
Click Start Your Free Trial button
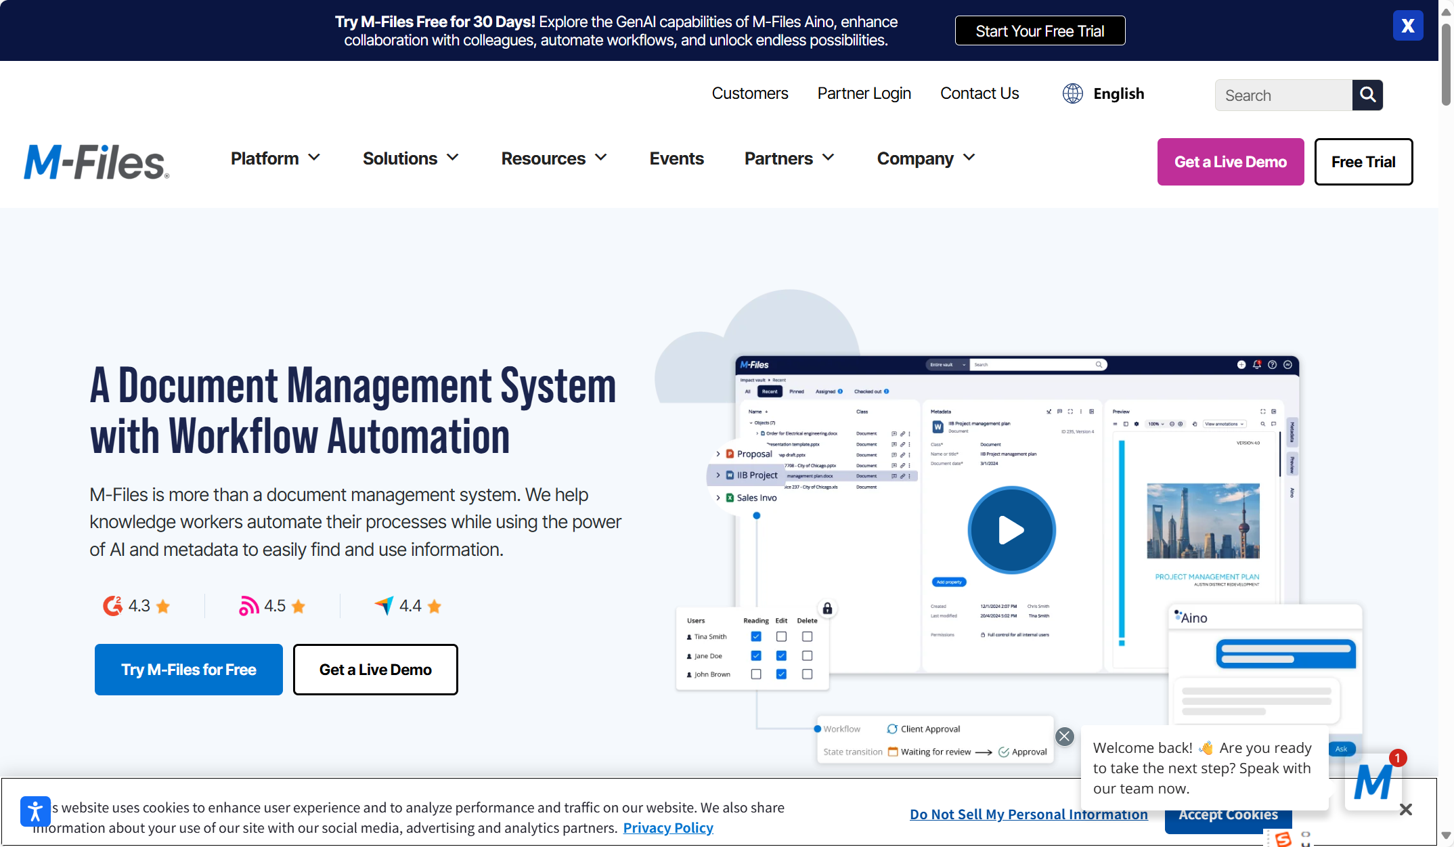tap(1040, 31)
